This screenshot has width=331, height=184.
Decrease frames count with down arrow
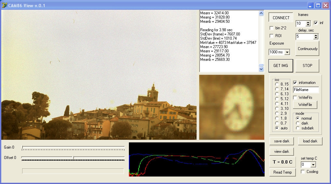pos(308,25)
